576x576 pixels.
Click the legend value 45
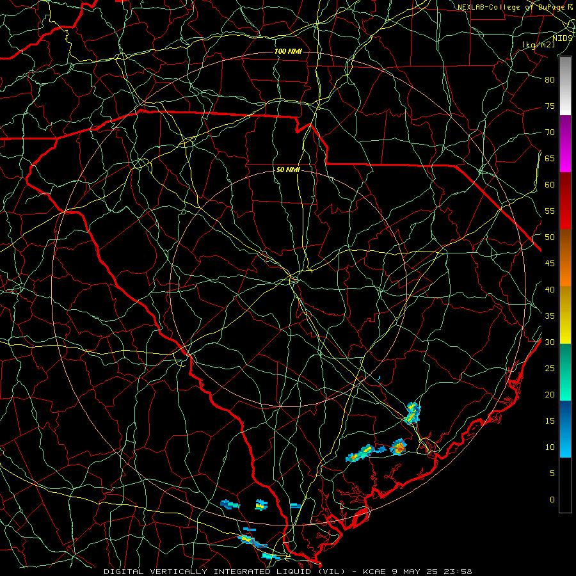550,264
